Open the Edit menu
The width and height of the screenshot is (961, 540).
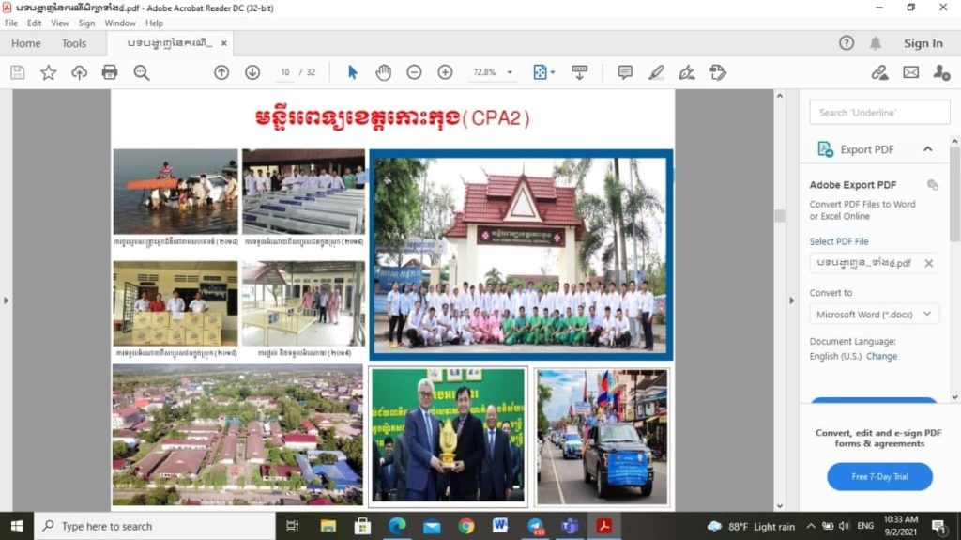(35, 23)
